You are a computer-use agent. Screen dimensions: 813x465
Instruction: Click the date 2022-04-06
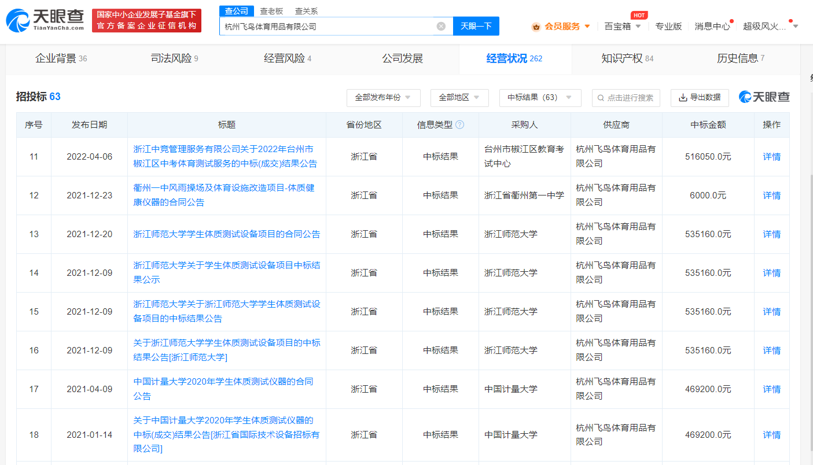89,157
